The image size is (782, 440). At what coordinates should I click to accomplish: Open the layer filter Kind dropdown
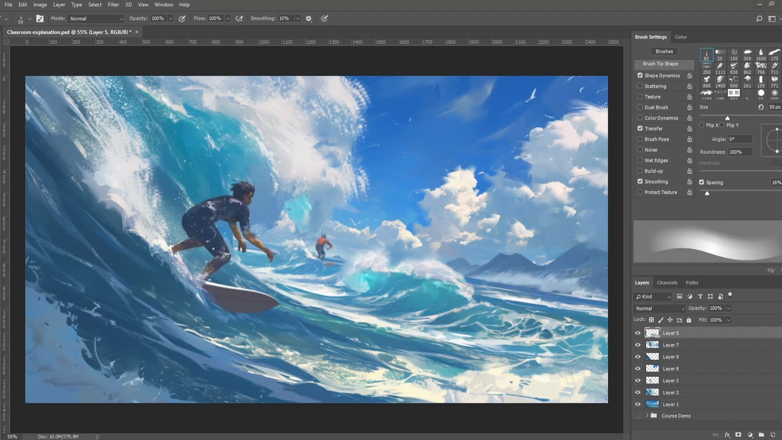652,297
